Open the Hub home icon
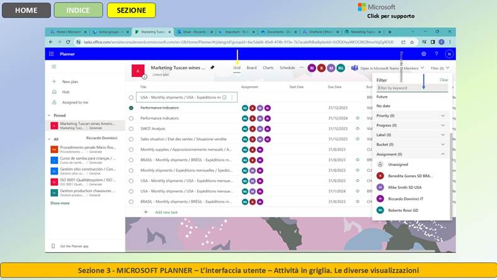 click(54, 92)
